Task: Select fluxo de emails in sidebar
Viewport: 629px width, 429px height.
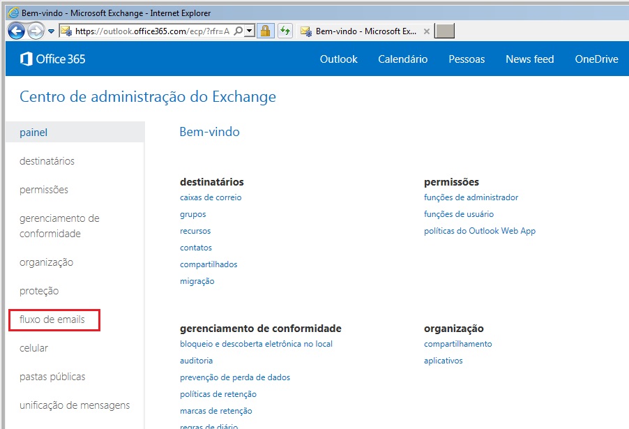Action: pyautogui.click(x=52, y=319)
